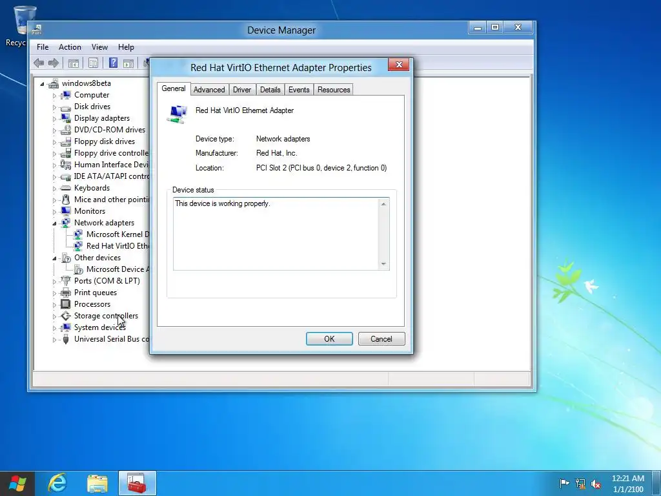Select the DVD/CD-ROM drives icon

[x=66, y=130]
